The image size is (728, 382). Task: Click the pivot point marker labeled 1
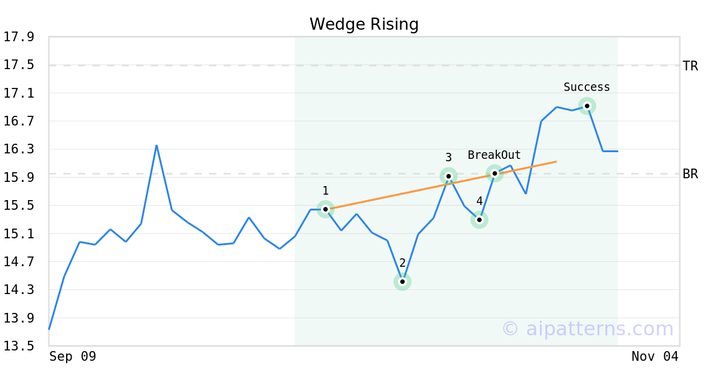coord(325,209)
